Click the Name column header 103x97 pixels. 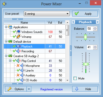click(x=24, y=23)
